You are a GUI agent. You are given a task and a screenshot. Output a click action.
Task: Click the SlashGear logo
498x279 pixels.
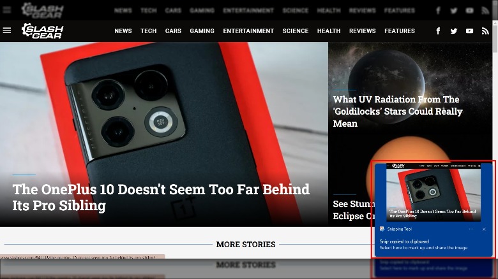(x=43, y=31)
